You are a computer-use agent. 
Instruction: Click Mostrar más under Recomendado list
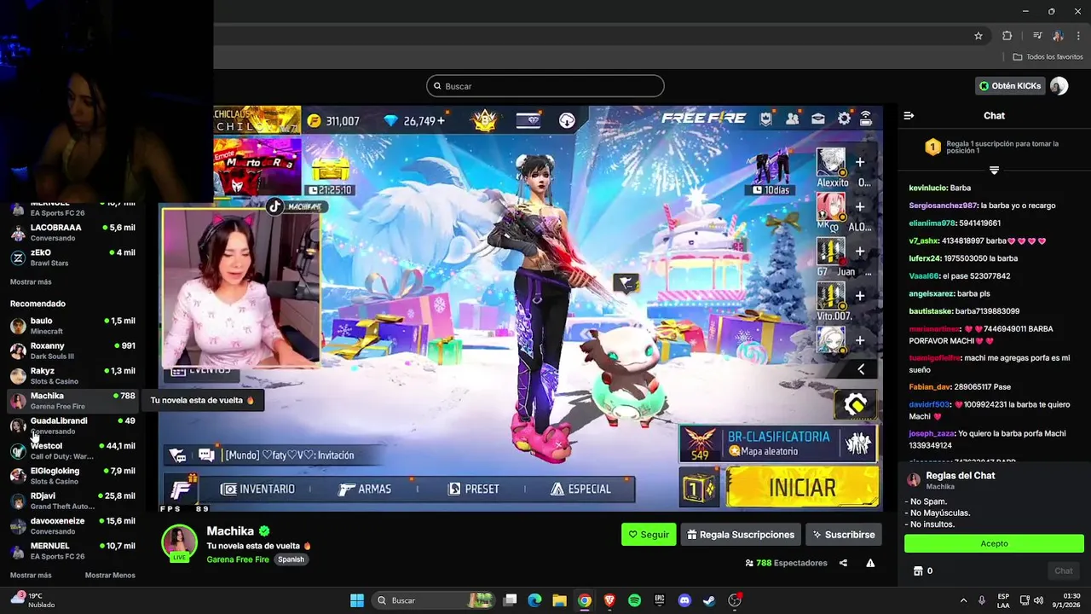pos(31,576)
